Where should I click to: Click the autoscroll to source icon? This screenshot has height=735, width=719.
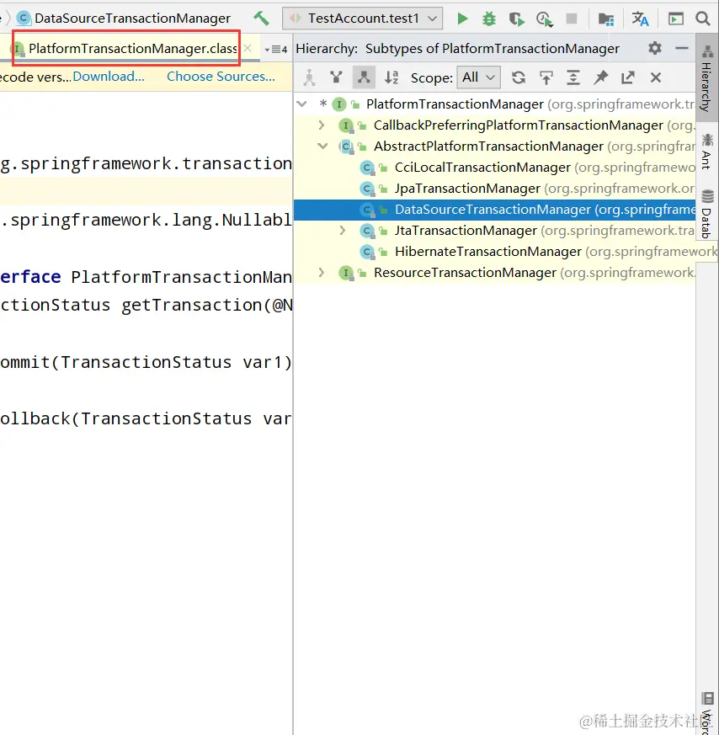point(546,77)
